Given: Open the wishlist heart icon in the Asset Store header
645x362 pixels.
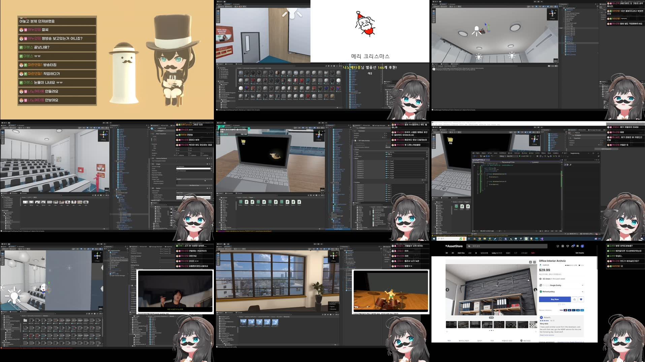Looking at the screenshot, I should pos(568,246).
